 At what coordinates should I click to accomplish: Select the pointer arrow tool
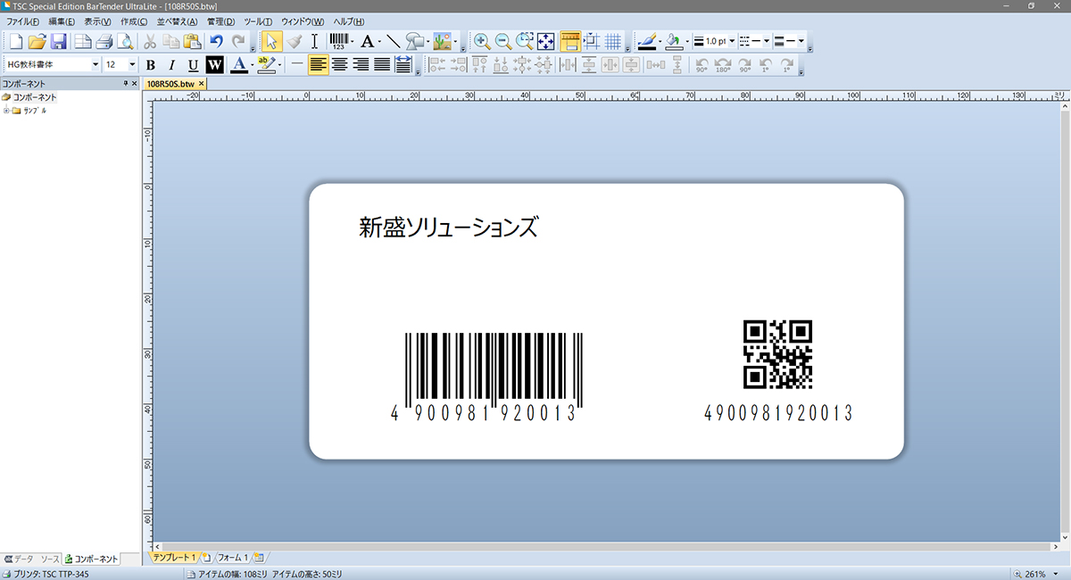pyautogui.click(x=272, y=41)
